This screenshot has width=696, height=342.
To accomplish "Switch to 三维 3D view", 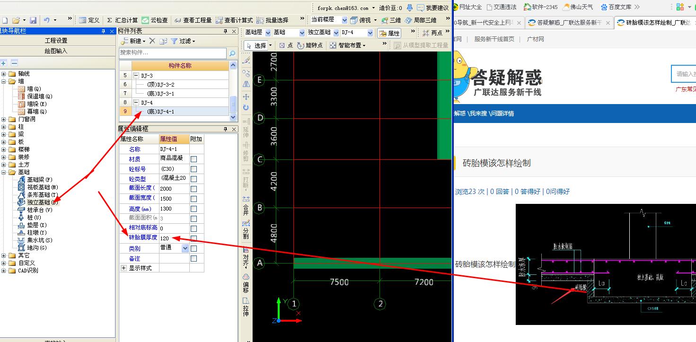I will tap(391, 20).
